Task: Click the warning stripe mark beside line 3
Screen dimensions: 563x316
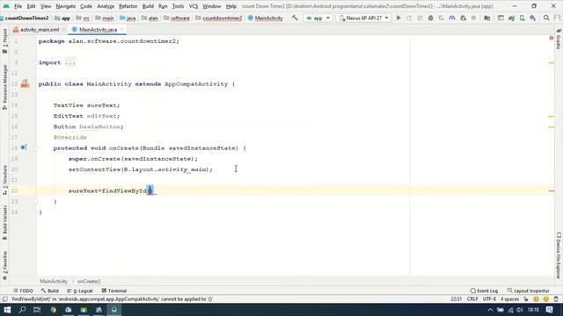Action: [x=552, y=63]
